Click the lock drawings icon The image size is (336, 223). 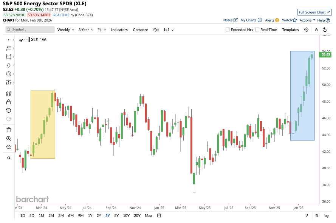[9, 102]
